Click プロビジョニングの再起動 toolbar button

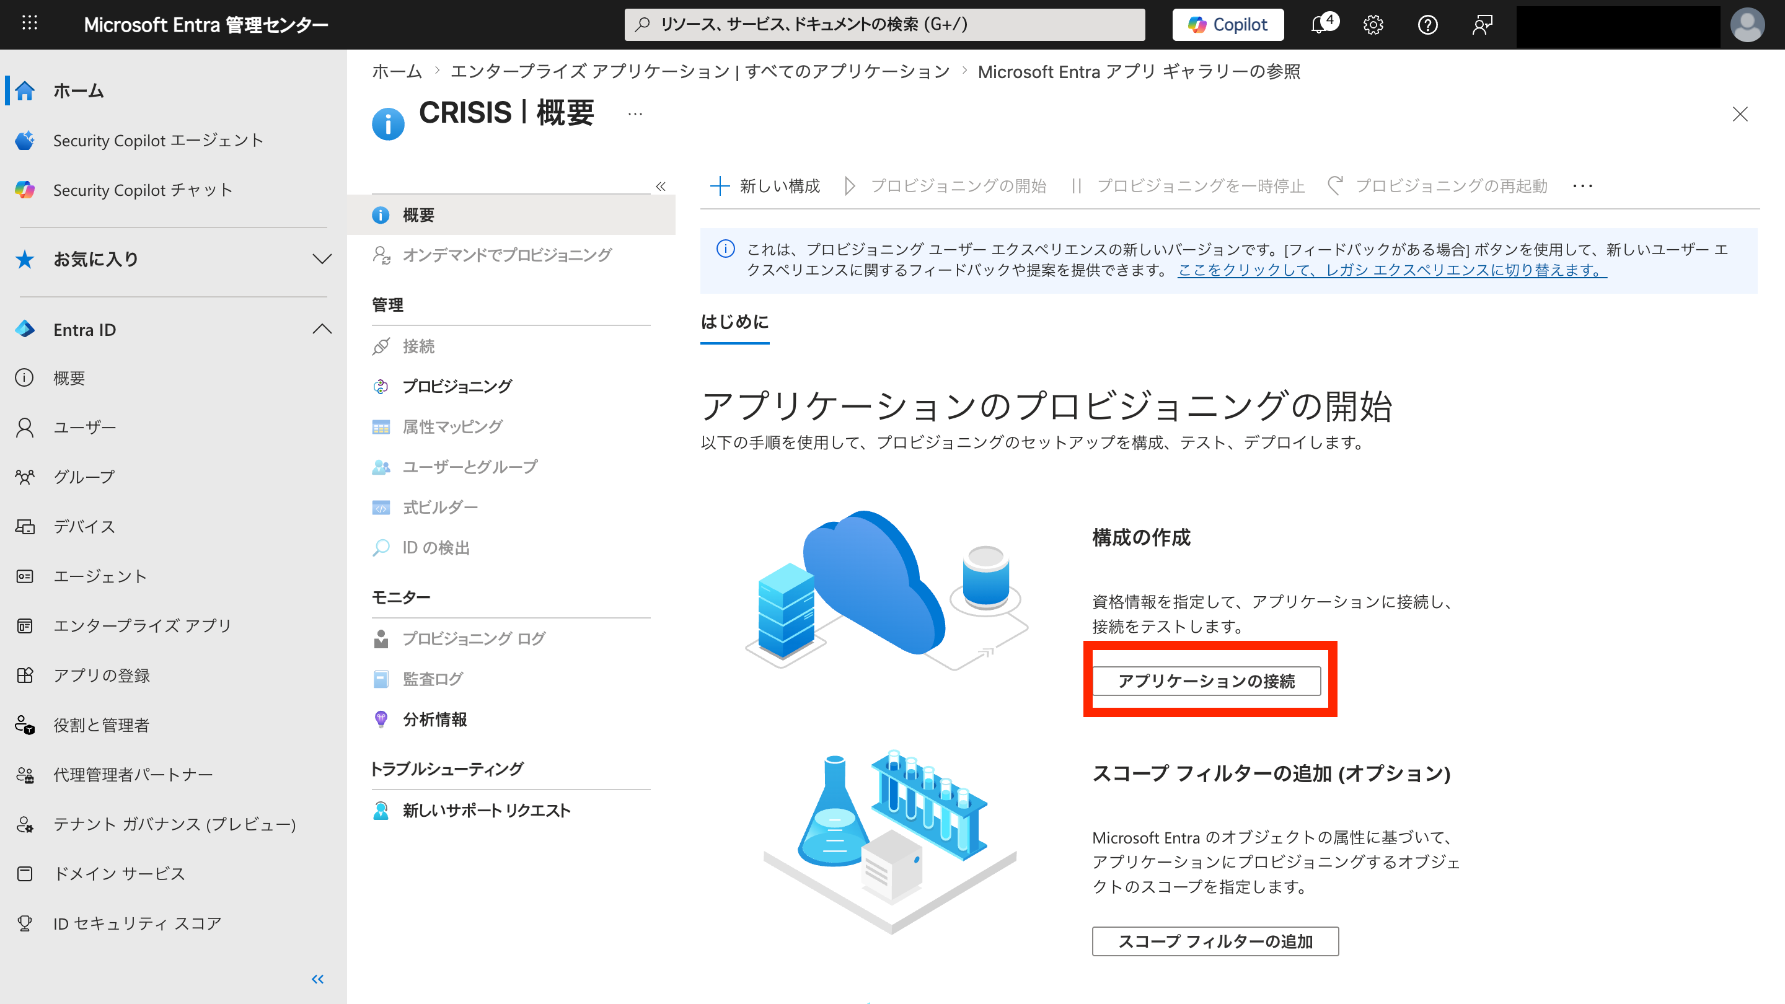point(1437,186)
